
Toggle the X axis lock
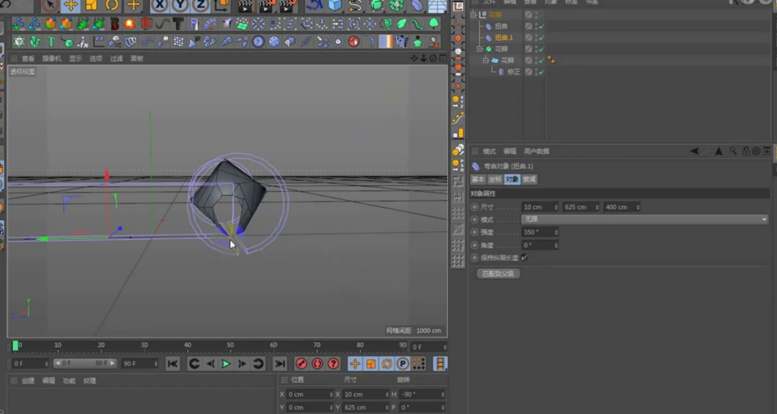[x=160, y=5]
